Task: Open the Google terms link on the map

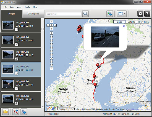Action: pyautogui.click(x=138, y=109)
